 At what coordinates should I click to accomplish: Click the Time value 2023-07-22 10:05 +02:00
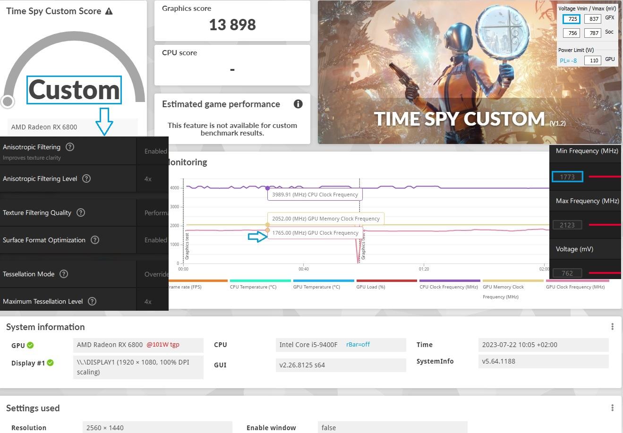click(520, 345)
